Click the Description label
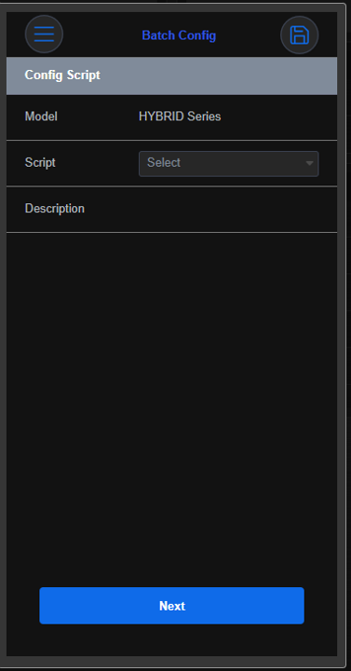Image resolution: width=351 pixels, height=671 pixels. pos(55,209)
